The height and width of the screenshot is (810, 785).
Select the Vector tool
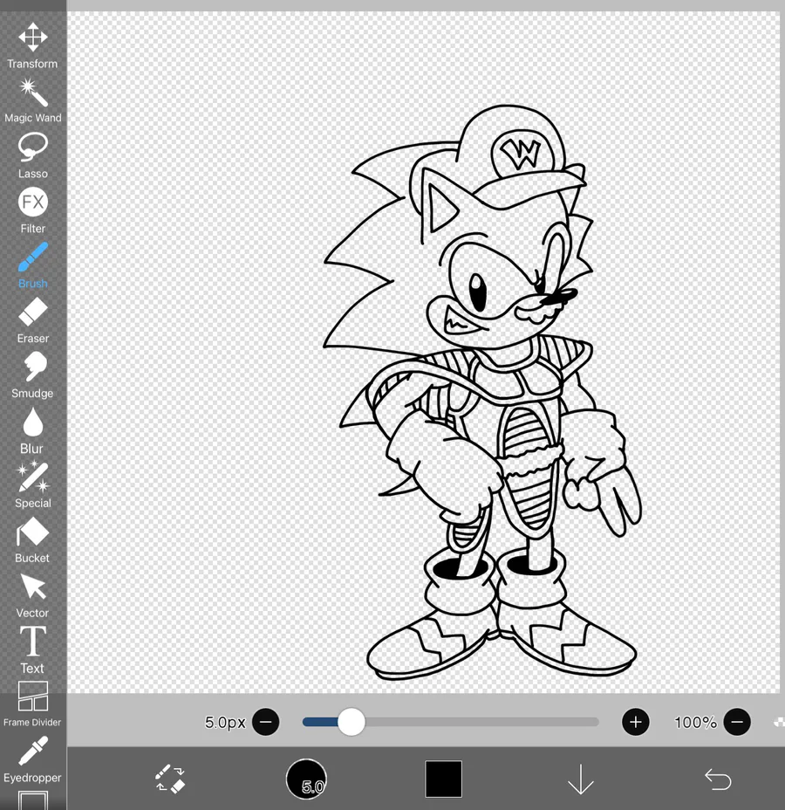pos(32,595)
